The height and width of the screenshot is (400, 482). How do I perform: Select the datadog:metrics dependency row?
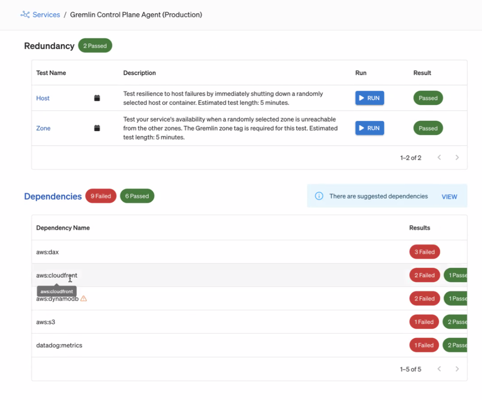point(249,345)
